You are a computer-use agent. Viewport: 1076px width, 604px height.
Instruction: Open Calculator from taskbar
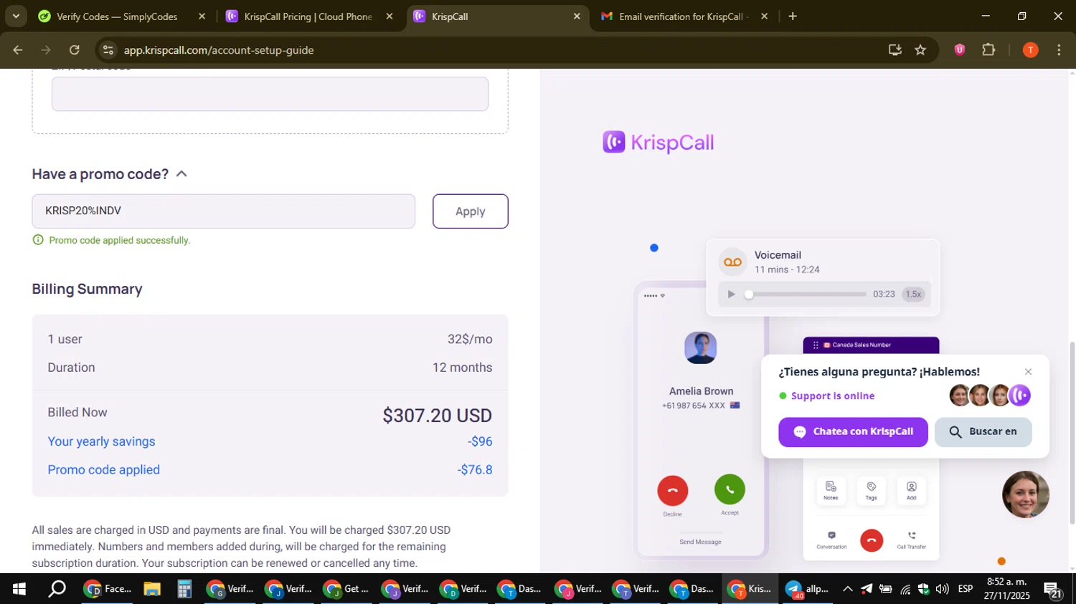[x=184, y=589]
